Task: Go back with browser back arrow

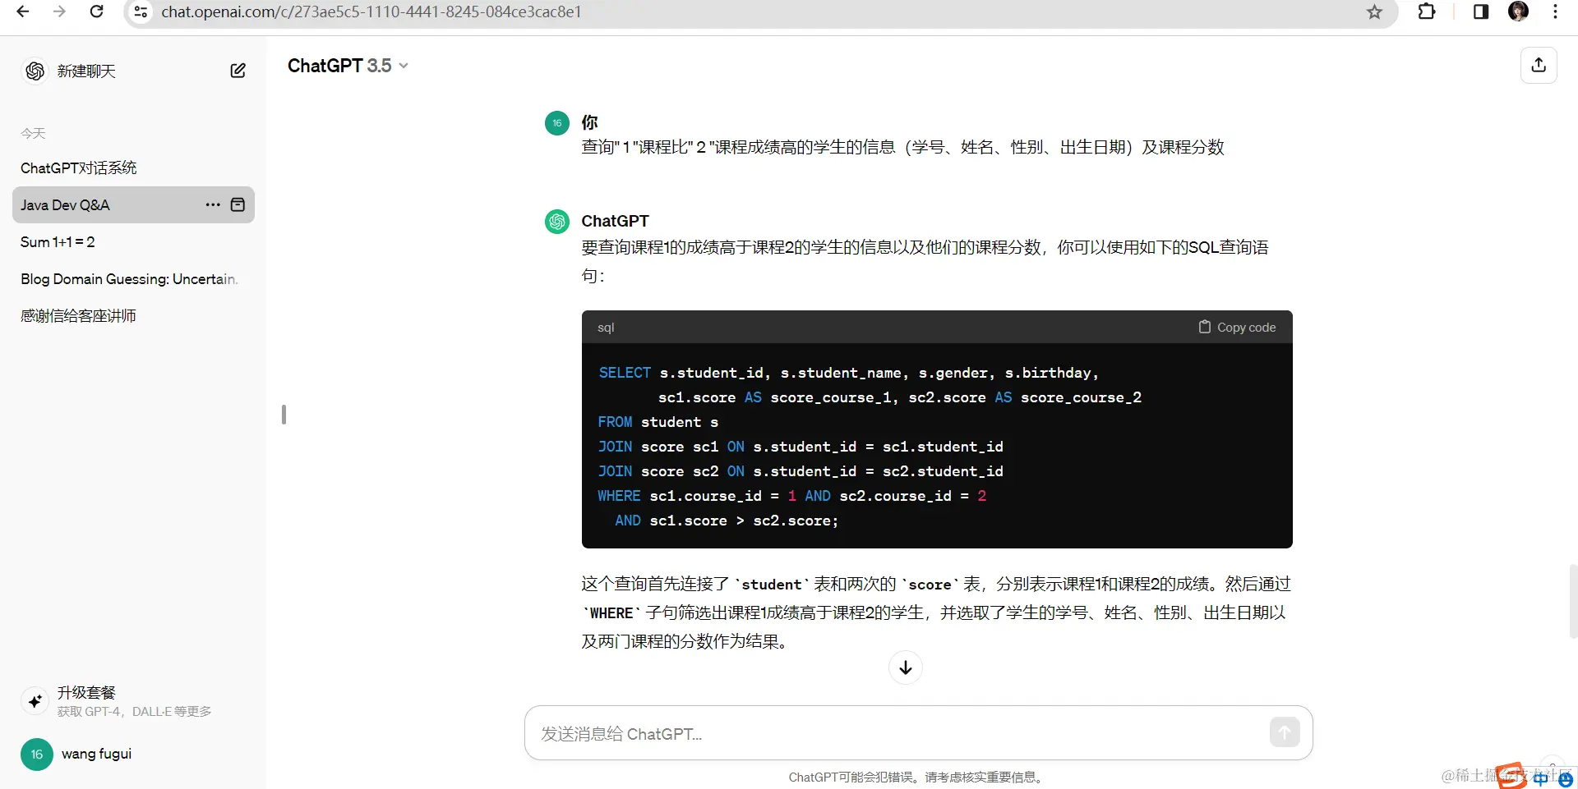Action: (23, 11)
